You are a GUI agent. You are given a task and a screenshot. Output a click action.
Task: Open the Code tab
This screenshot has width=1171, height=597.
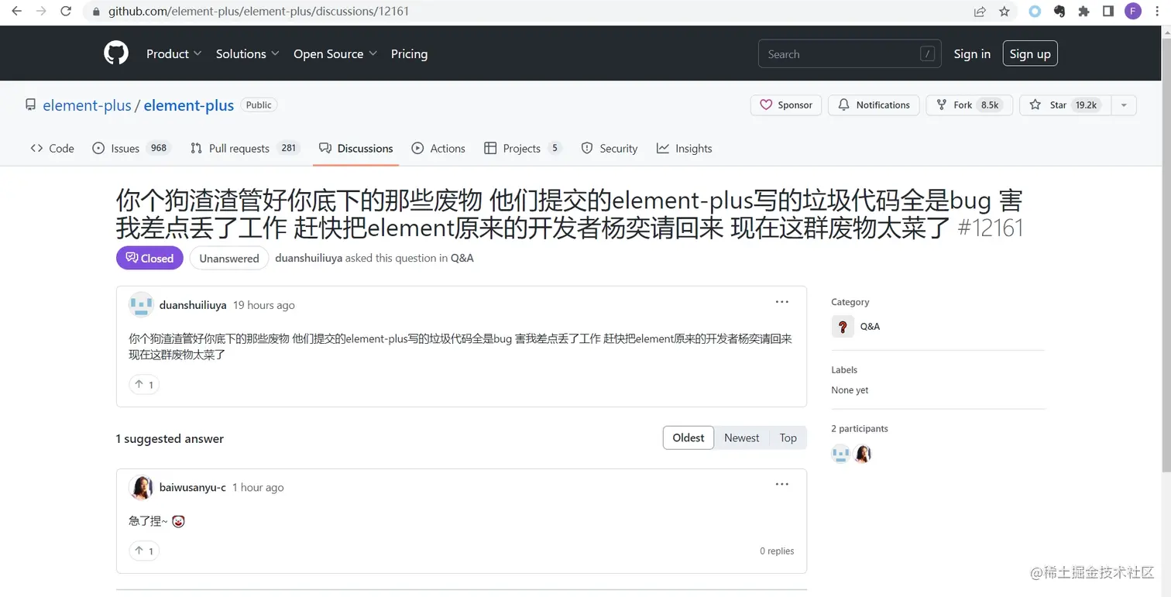(52, 149)
